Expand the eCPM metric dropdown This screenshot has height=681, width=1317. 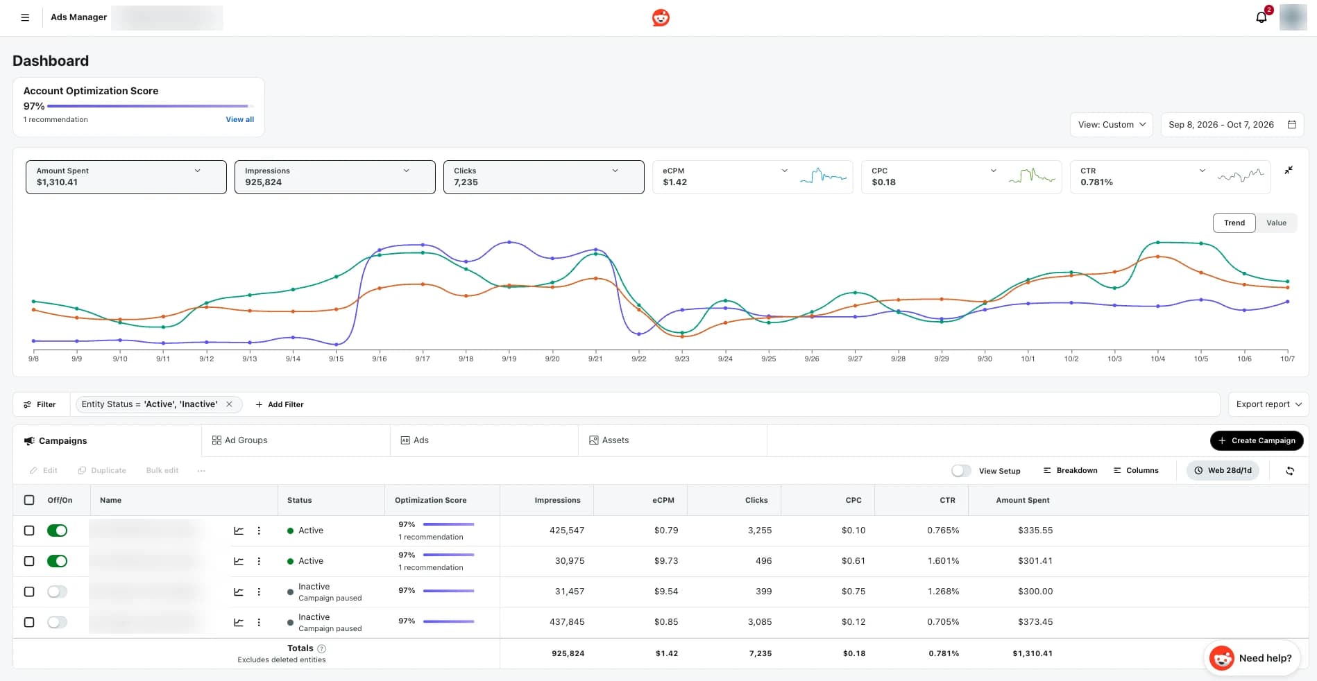tap(785, 171)
